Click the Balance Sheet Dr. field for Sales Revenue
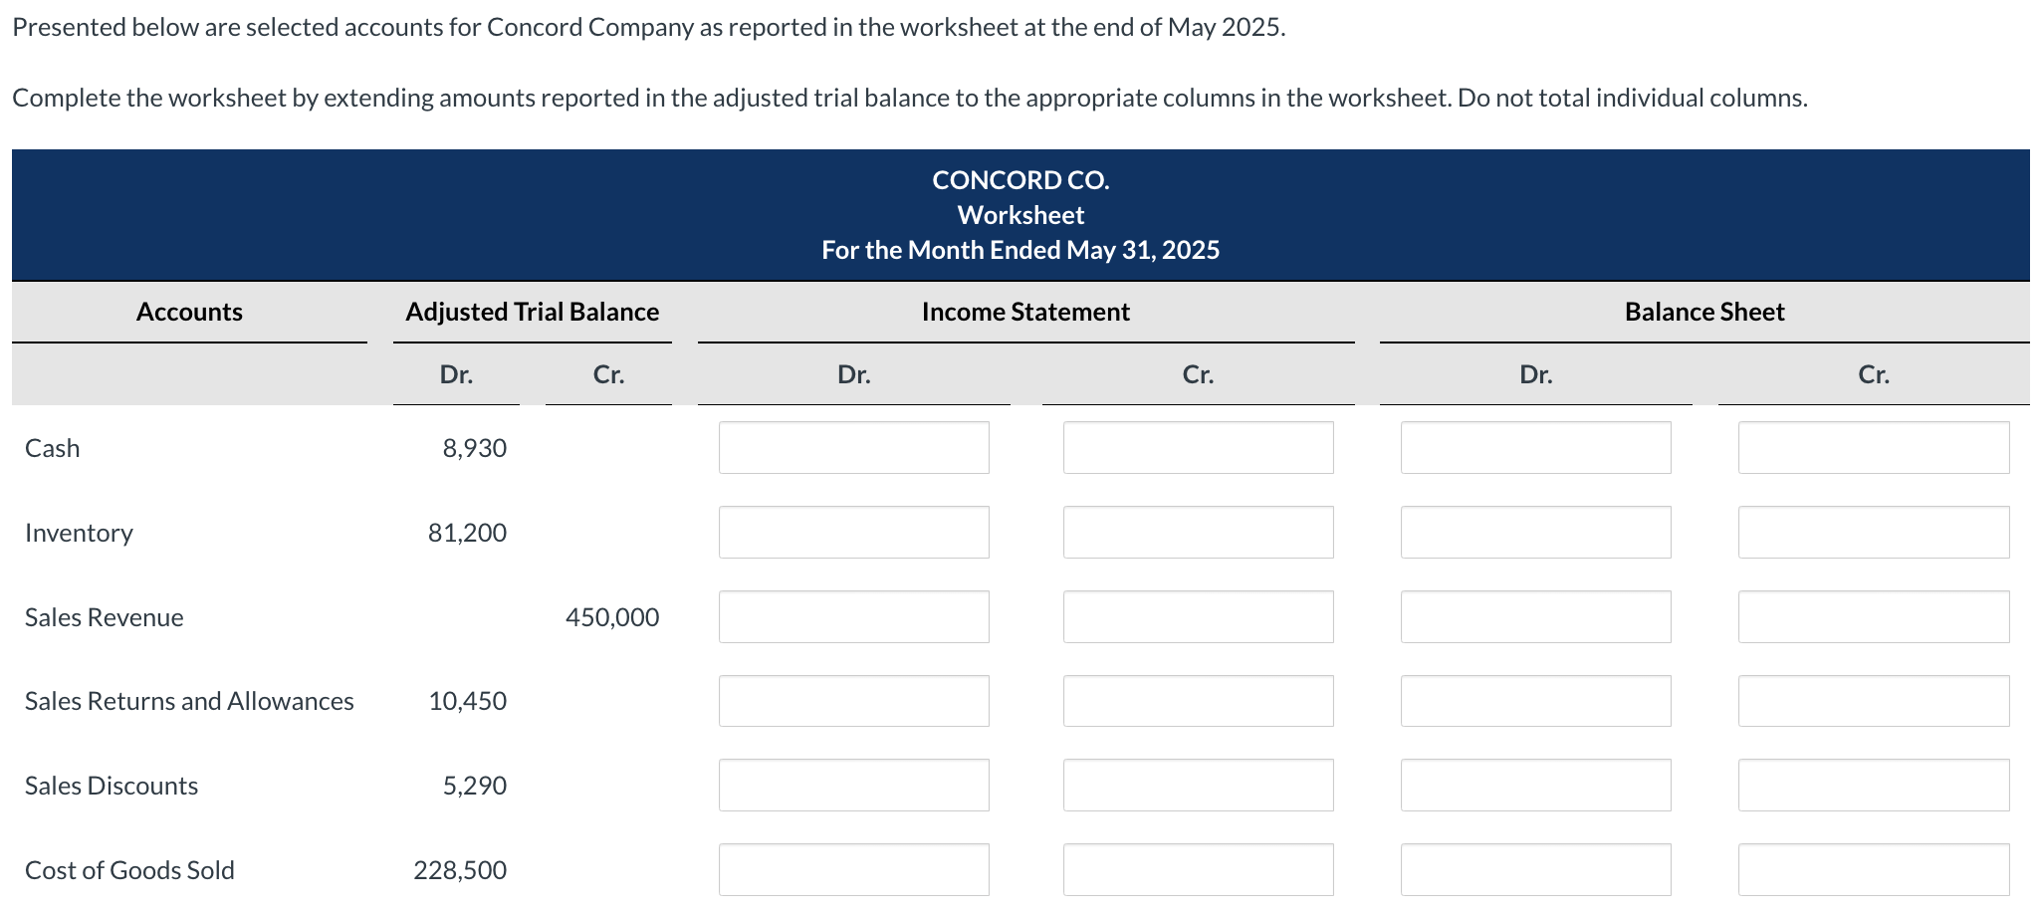Image resolution: width=2041 pixels, height=914 pixels. [1535, 616]
